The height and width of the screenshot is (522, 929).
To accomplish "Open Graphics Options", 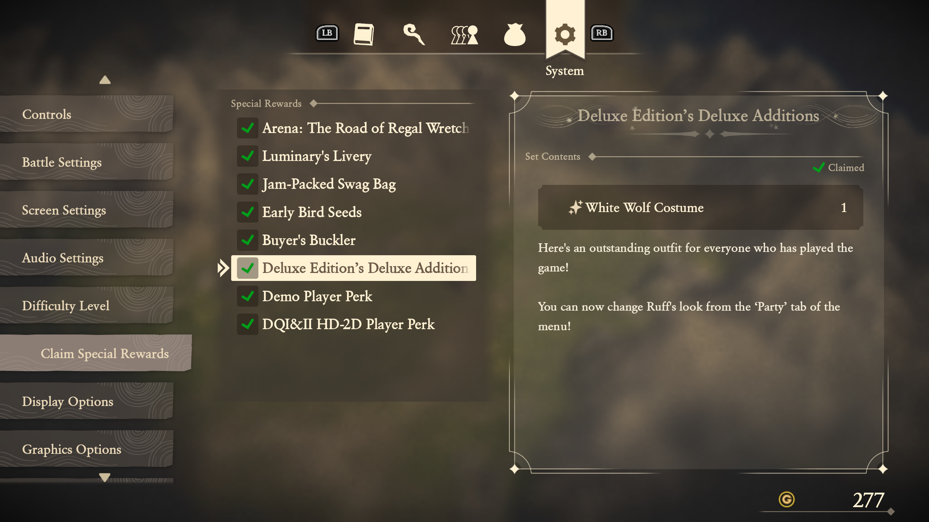I will [x=86, y=449].
